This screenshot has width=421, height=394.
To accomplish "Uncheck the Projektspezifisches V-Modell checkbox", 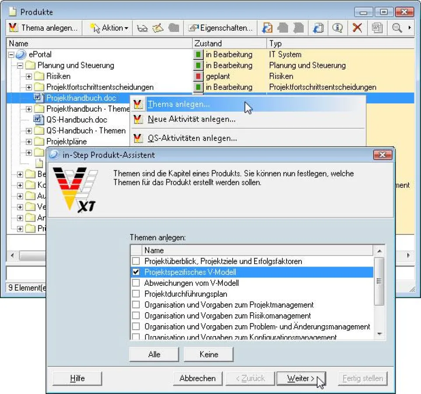I will pyautogui.click(x=136, y=272).
